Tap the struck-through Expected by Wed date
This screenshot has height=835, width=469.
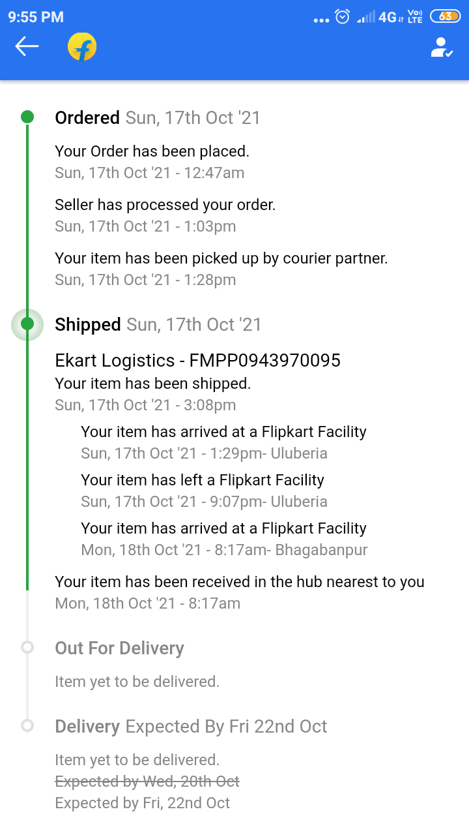pyautogui.click(x=147, y=781)
